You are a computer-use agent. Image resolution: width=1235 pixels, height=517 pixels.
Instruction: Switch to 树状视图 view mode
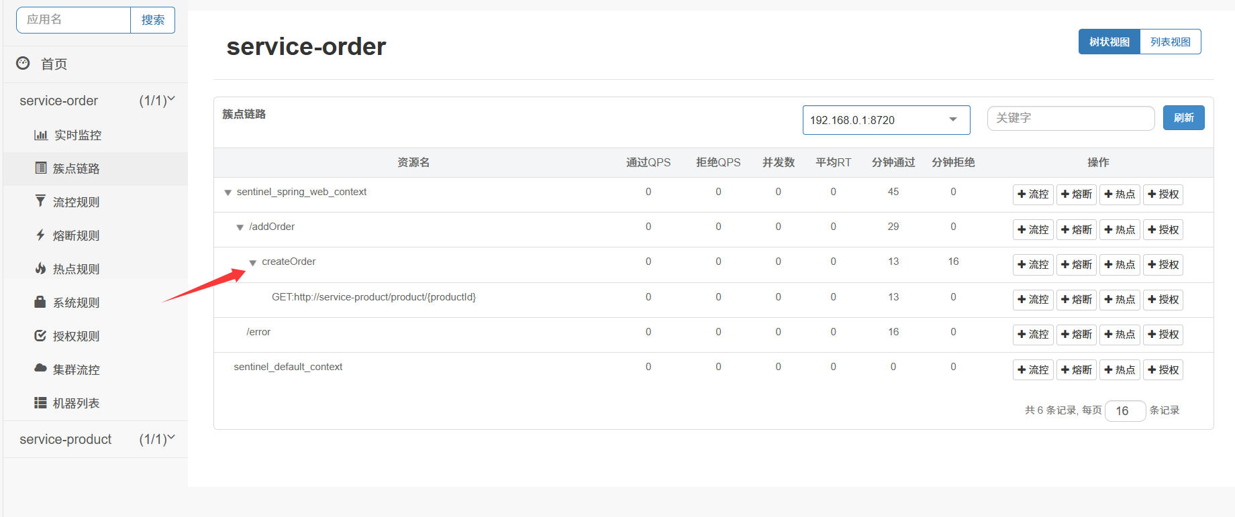(x=1109, y=42)
